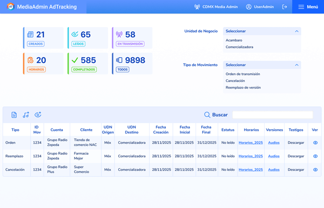Viewport: 324px width, 208px height.
Task: Collapse the Tipo de Movimiento dropdown
Action: [x=262, y=65]
